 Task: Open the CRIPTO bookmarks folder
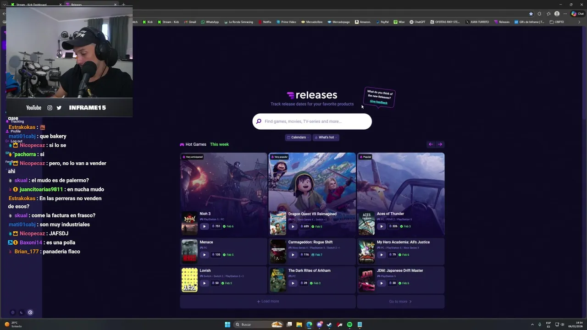[x=557, y=22]
